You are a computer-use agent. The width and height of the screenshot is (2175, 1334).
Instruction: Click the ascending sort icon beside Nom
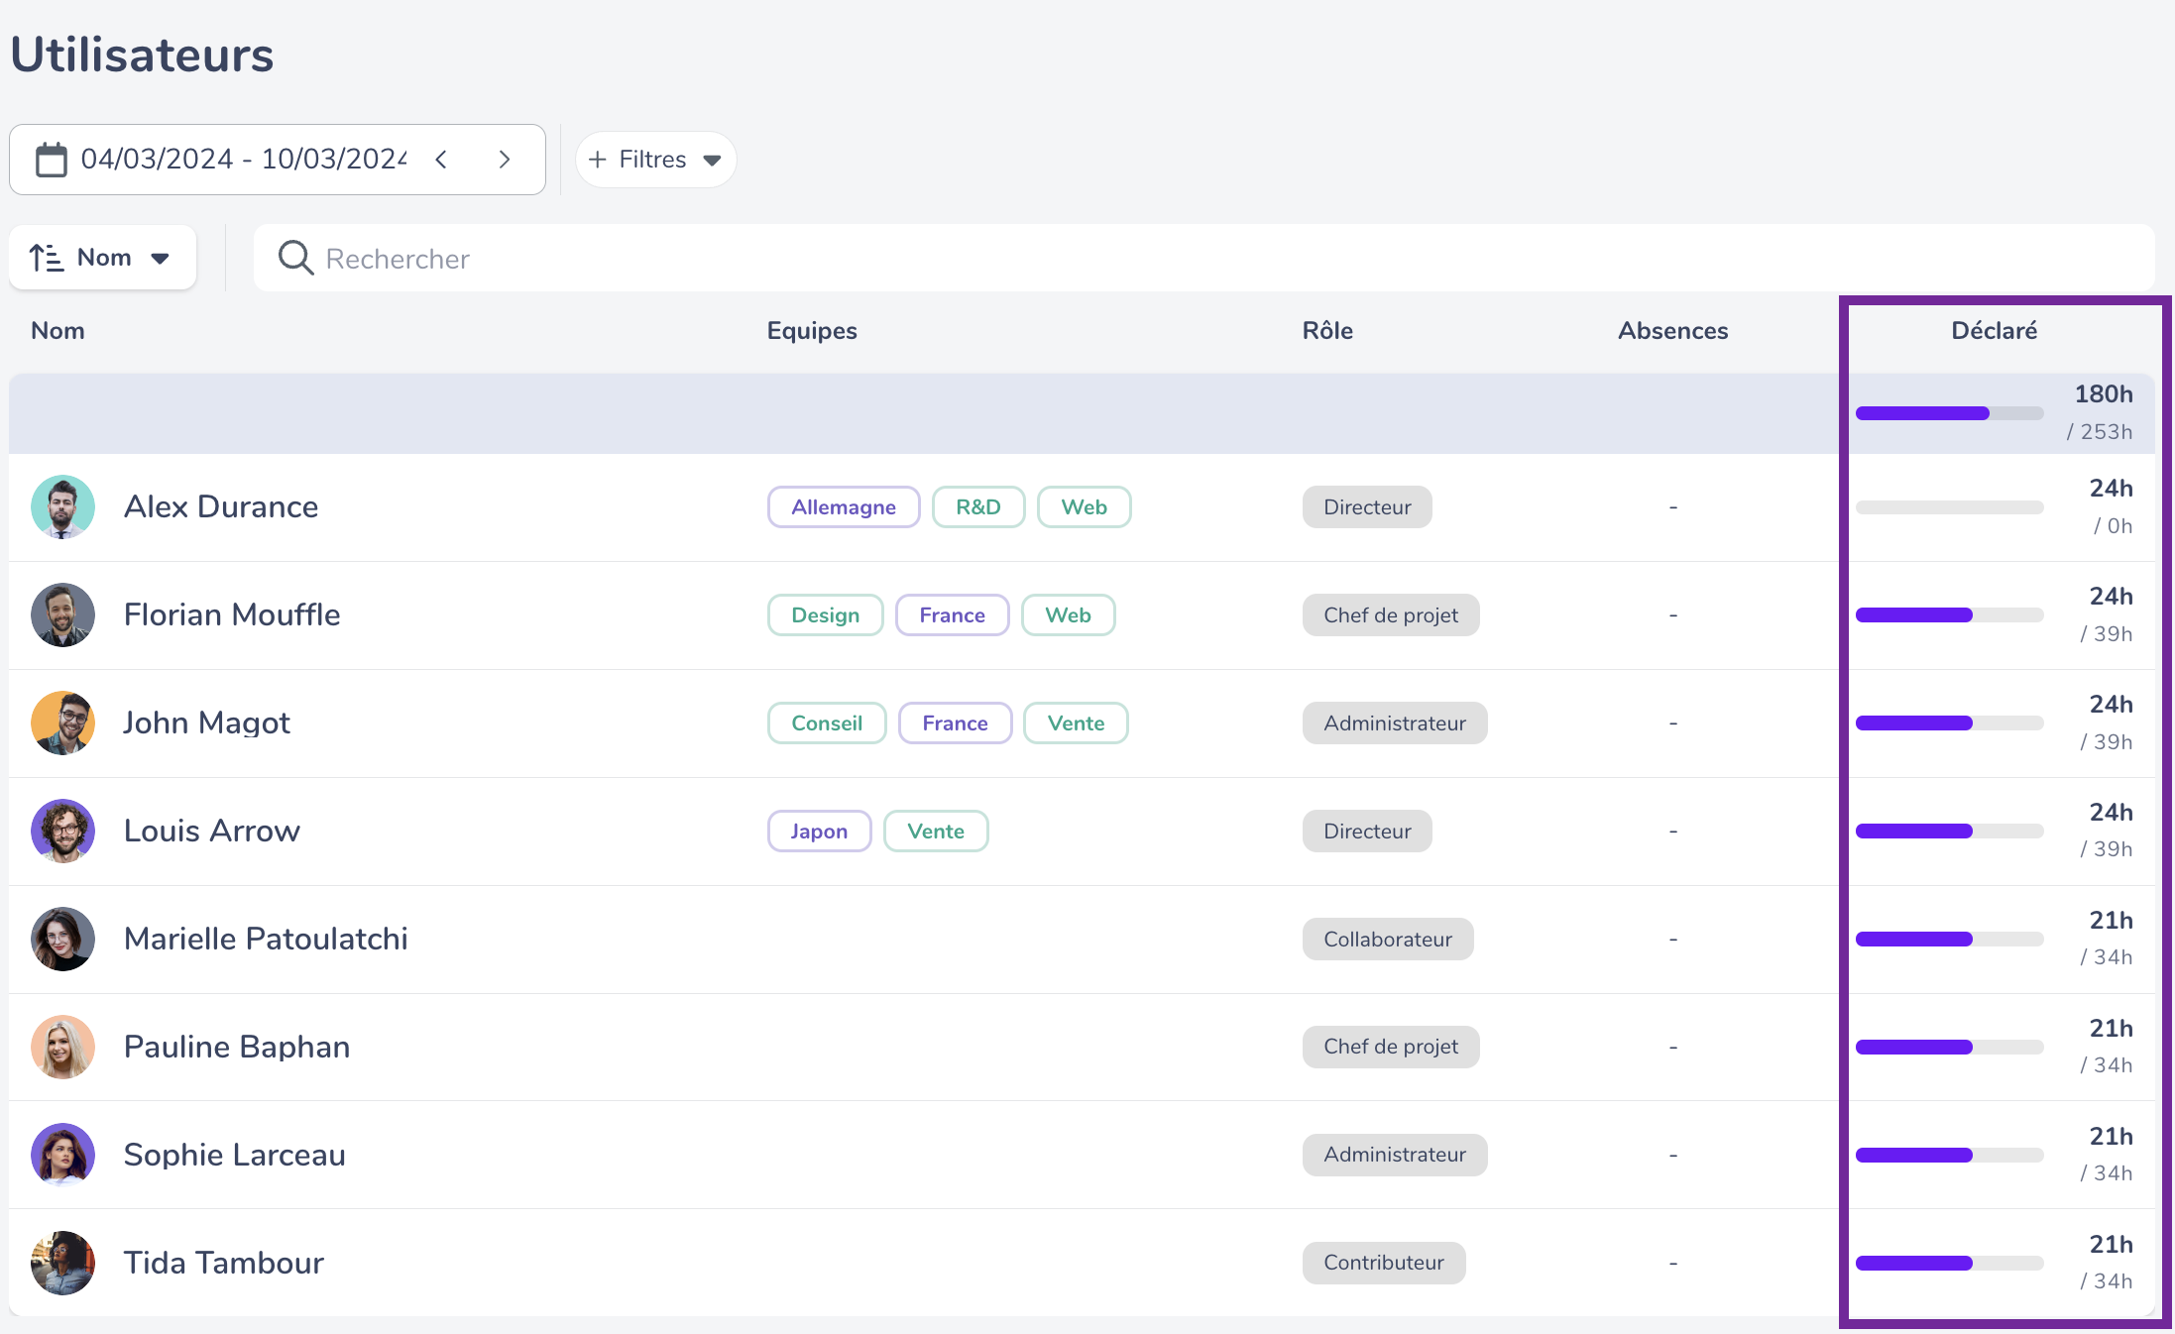[x=46, y=258]
